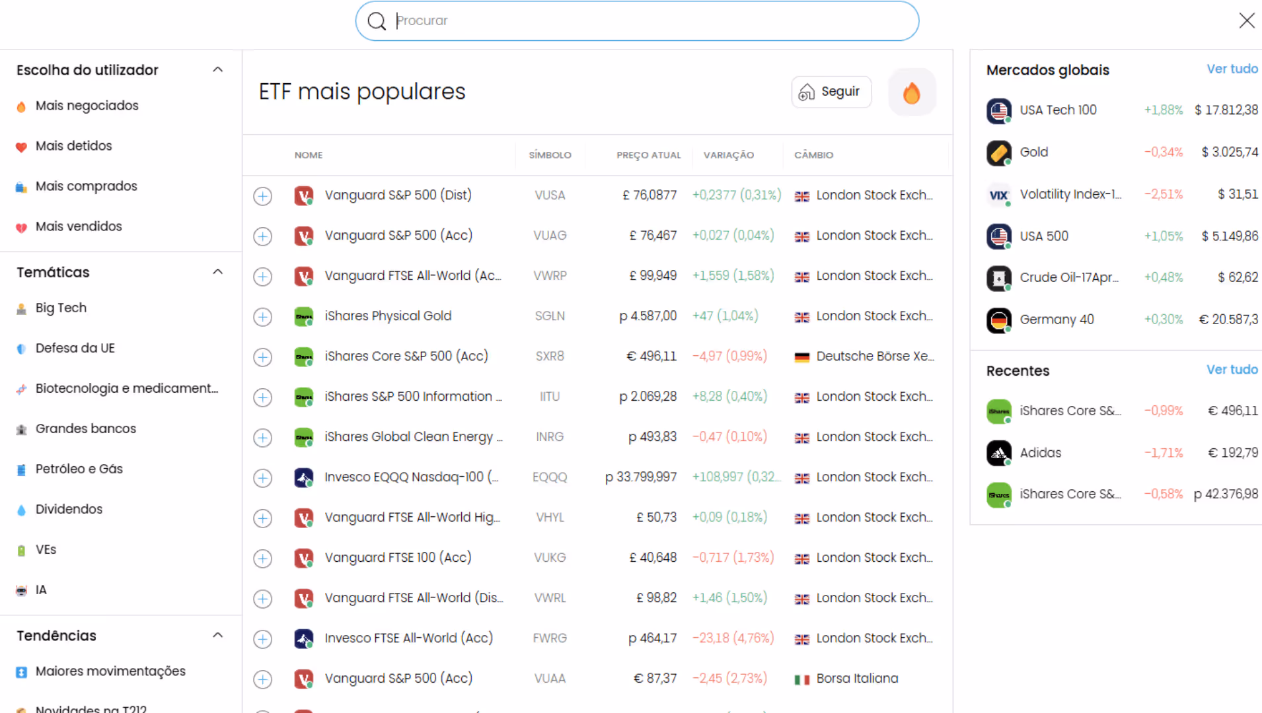Sort by VARIAÇÃO column header
The height and width of the screenshot is (713, 1262).
click(728, 155)
